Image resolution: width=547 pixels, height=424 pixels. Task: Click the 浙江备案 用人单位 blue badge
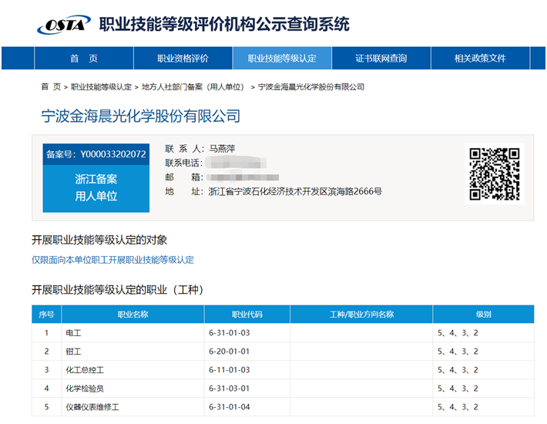[x=96, y=187]
